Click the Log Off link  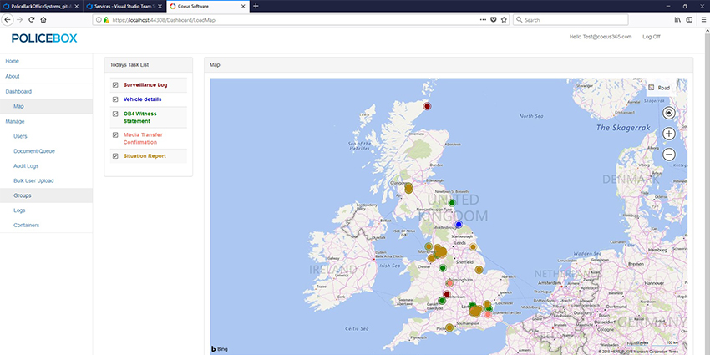pos(651,37)
